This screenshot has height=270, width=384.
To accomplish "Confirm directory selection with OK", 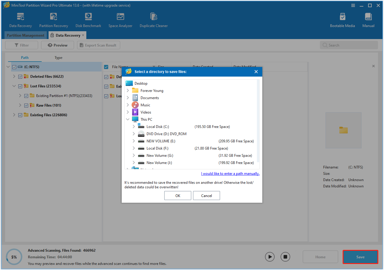I will (x=177, y=196).
